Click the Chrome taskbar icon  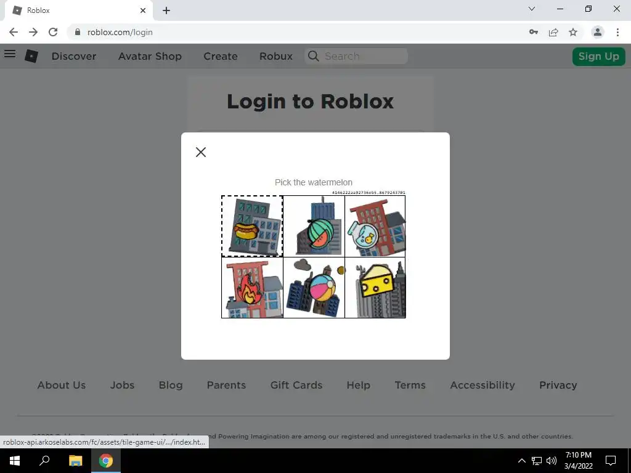106,461
